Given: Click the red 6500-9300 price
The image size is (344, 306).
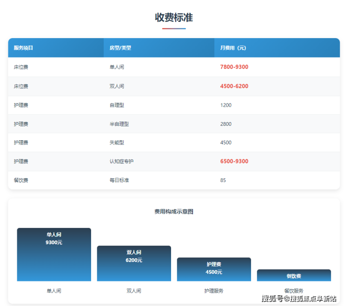Looking at the screenshot, I should (x=234, y=162).
